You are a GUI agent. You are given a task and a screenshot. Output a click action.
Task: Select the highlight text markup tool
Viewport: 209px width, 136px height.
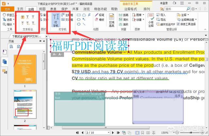(23, 17)
